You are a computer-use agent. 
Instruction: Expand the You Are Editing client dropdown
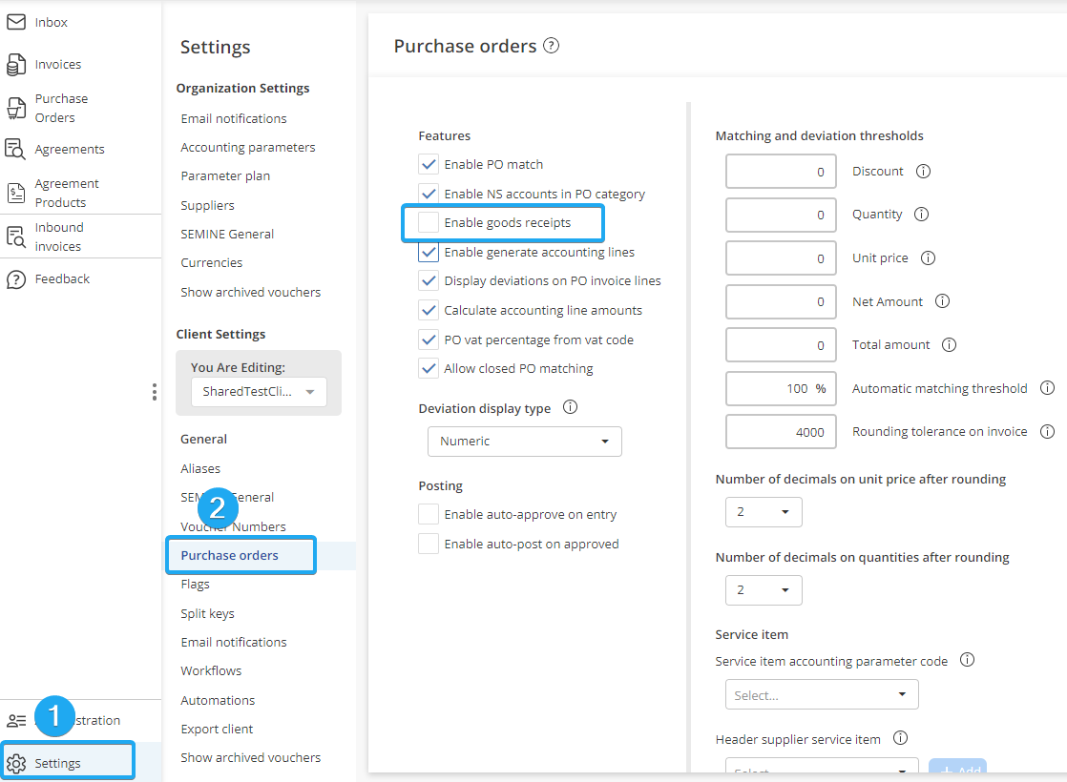pyautogui.click(x=259, y=392)
